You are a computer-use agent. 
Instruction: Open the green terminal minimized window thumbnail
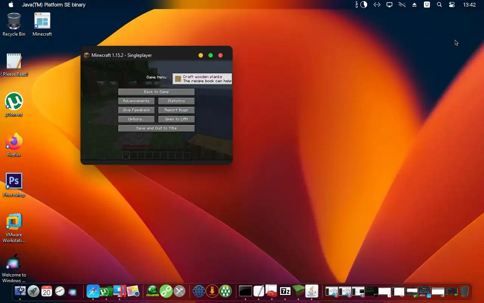point(371,291)
